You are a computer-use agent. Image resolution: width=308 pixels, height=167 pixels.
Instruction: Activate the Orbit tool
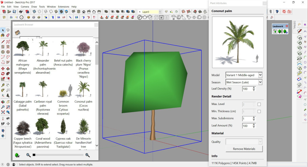click(x=3, y=102)
